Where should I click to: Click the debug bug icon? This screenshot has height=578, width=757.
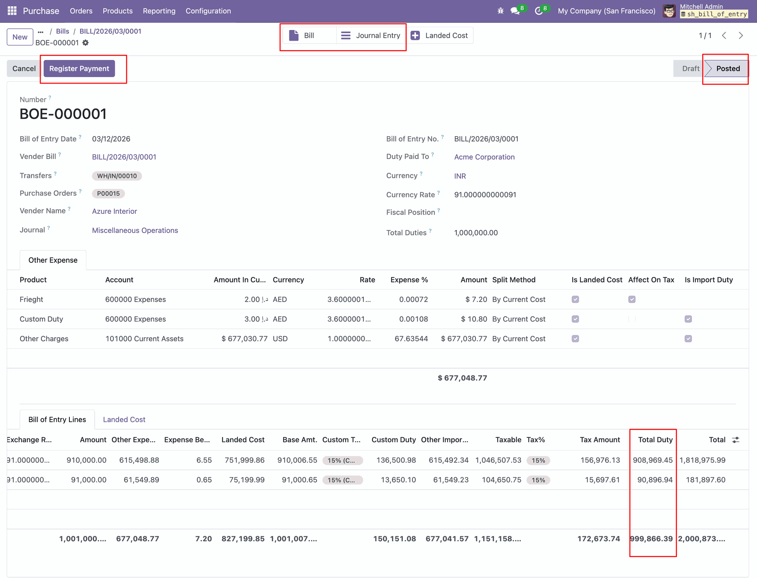point(500,11)
